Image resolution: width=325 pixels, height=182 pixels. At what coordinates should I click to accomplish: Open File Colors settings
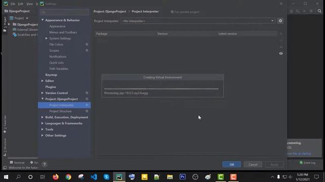tap(56, 44)
